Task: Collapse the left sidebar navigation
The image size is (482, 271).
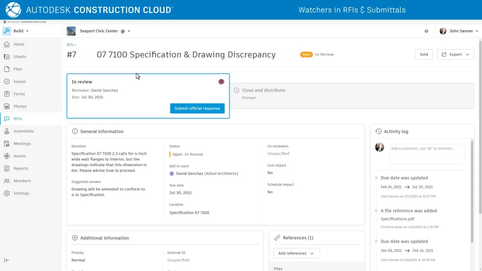Action: click(7, 260)
